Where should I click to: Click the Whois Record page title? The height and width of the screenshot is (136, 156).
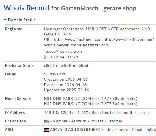[x=26, y=8]
